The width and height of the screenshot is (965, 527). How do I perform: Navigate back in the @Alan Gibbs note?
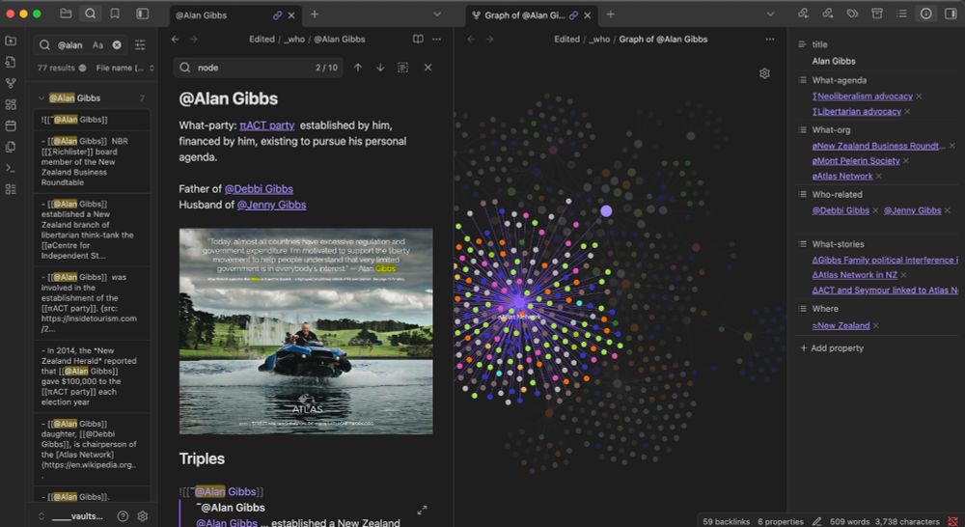click(x=176, y=39)
